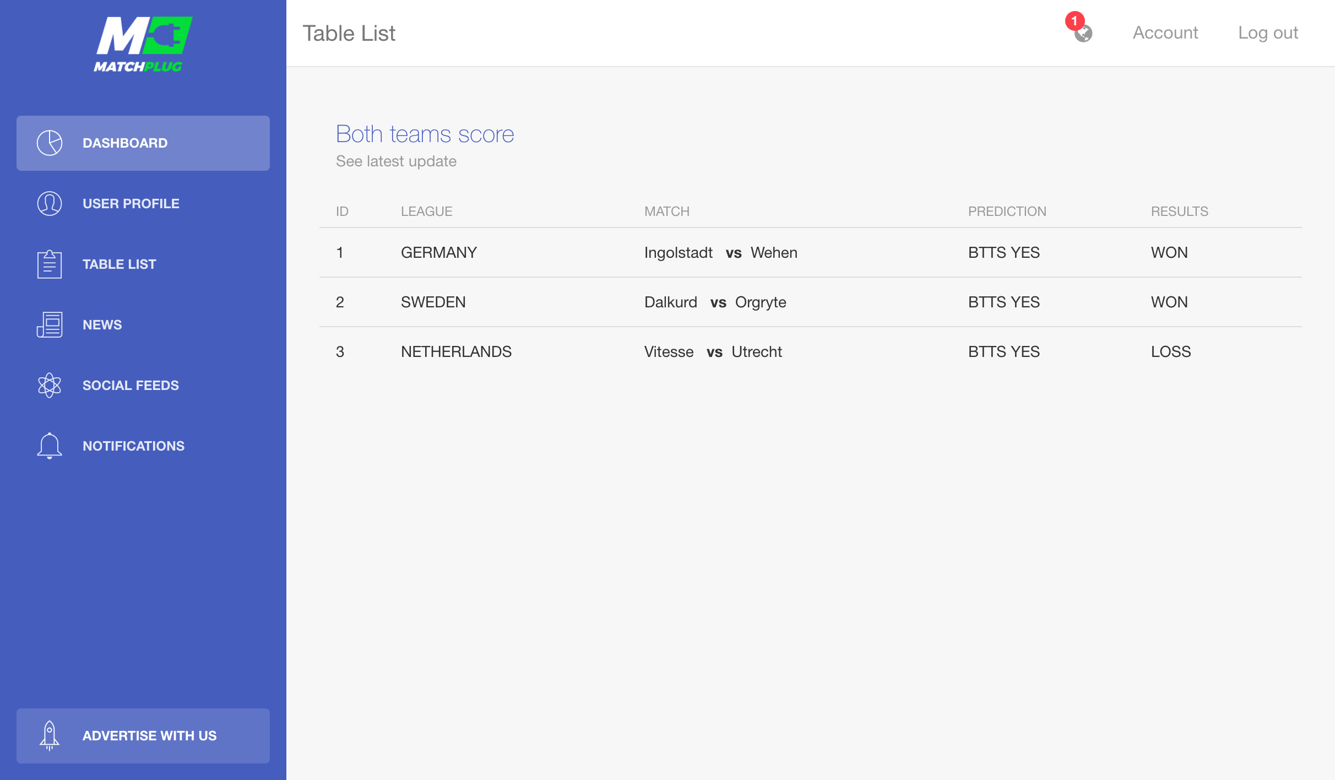Viewport: 1335px width, 780px height.
Task: Open the globe notifications icon in header
Action: tap(1084, 34)
